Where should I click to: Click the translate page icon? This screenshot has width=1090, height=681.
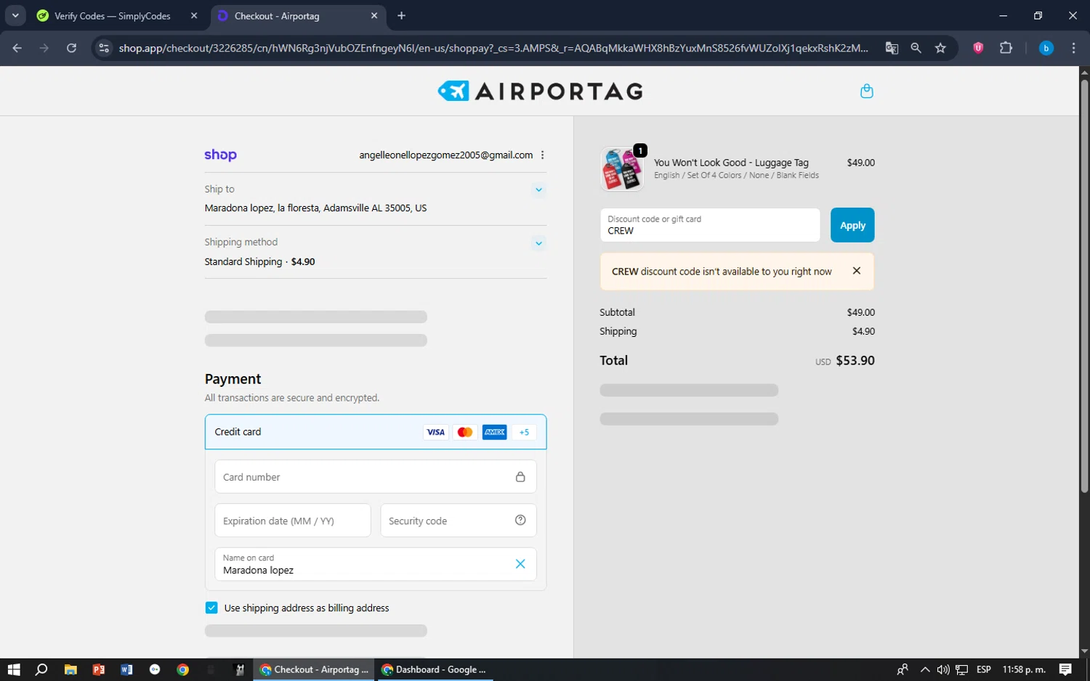click(x=892, y=48)
